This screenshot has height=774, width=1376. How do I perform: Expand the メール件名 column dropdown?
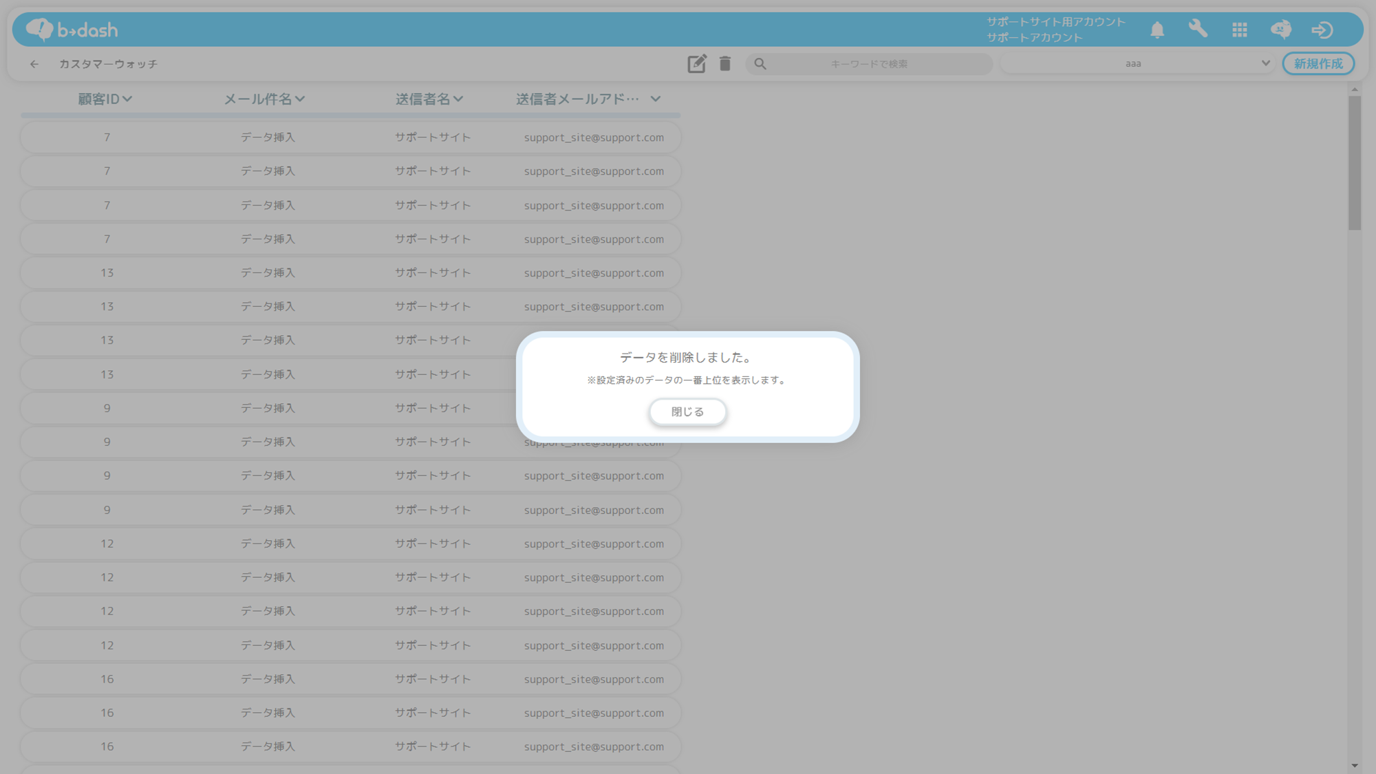pos(300,99)
